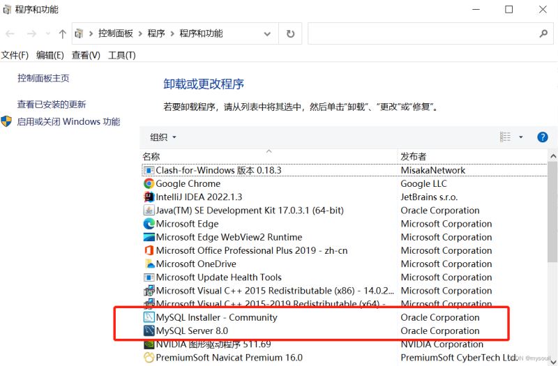Open the 编辑(E) menu
This screenshot has width=558, height=366.
tap(50, 56)
